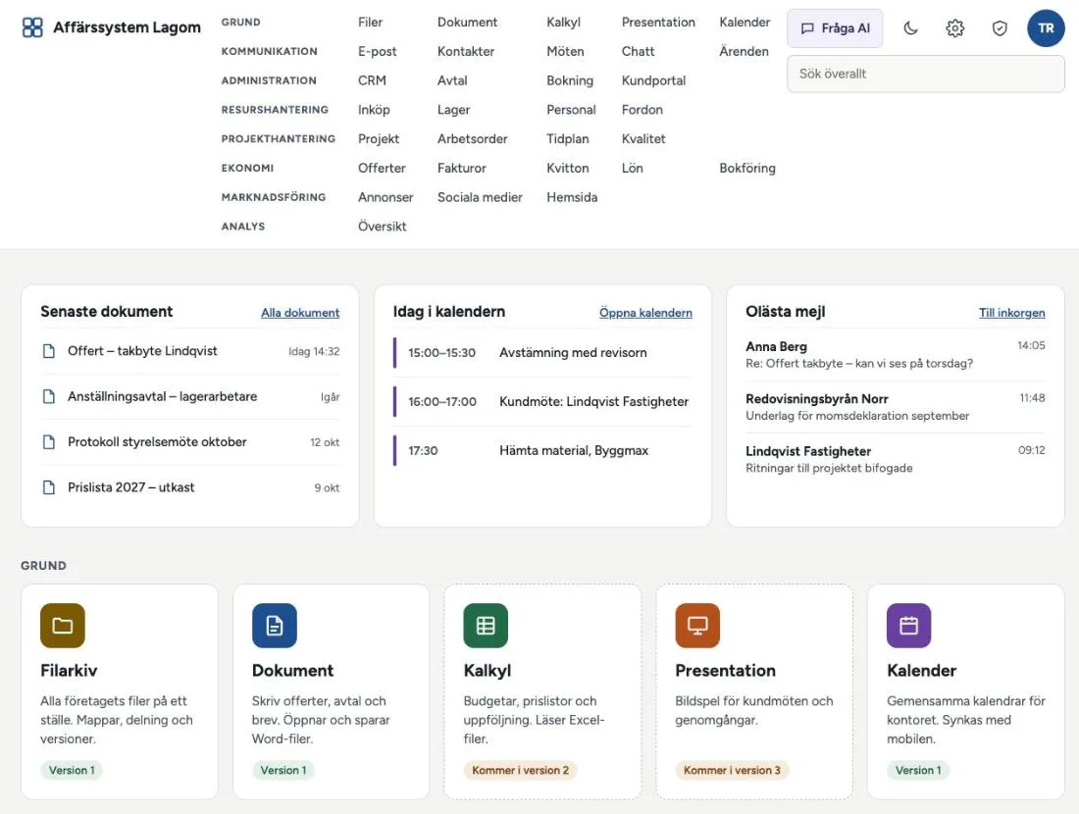This screenshot has width=1079, height=814.
Task: Click the blue Dokument app icon
Action: 275,626
